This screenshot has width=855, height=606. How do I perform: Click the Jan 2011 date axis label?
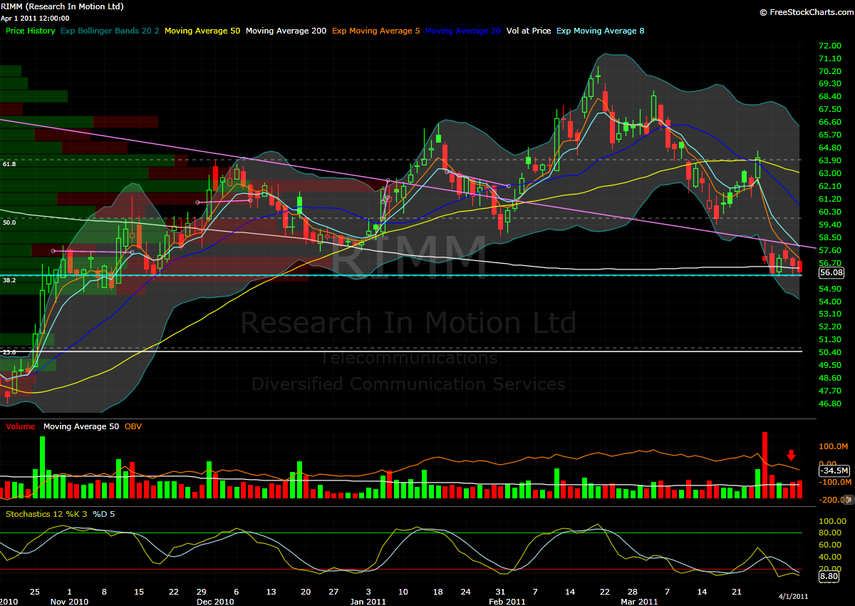click(368, 602)
